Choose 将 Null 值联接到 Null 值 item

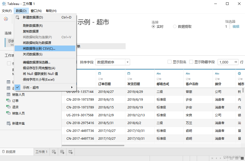(45, 74)
